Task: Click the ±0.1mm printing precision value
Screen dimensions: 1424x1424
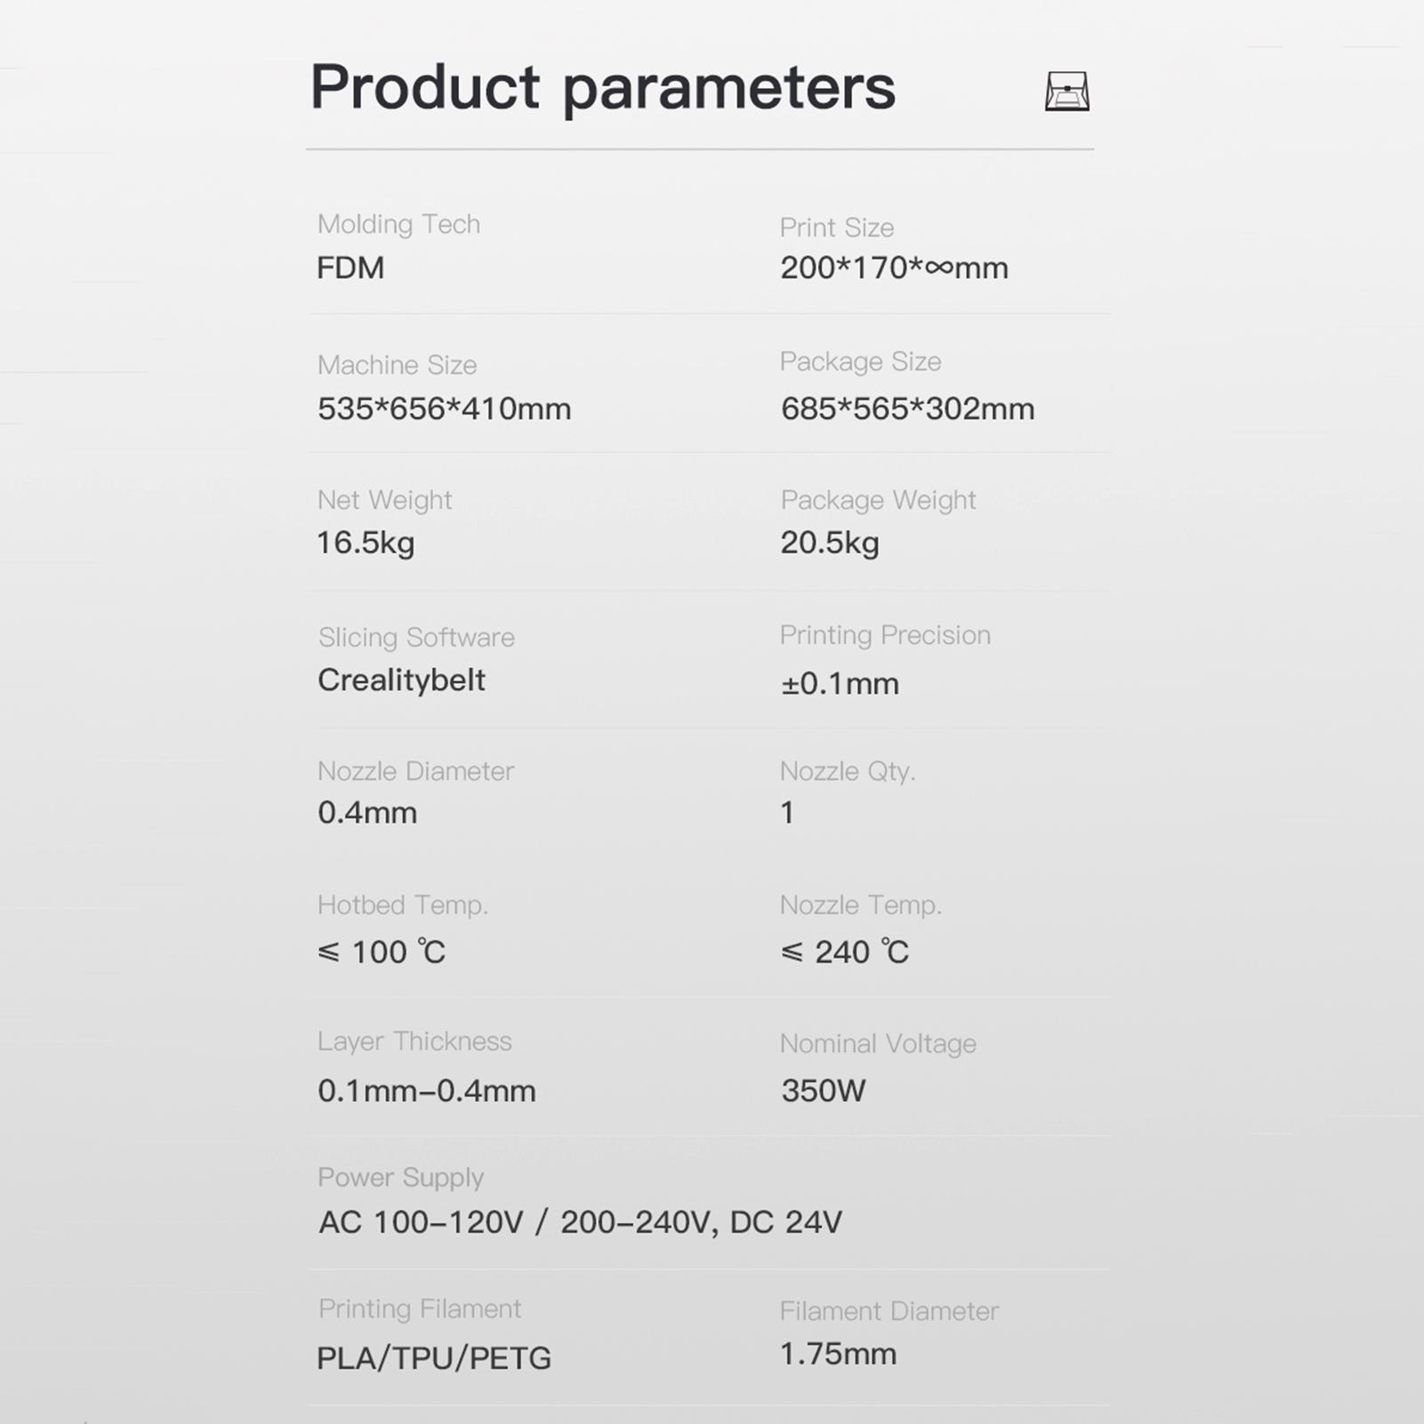Action: pos(840,684)
